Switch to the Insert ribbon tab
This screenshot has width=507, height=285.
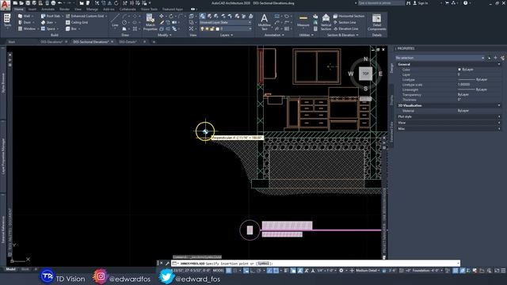[x=32, y=9]
